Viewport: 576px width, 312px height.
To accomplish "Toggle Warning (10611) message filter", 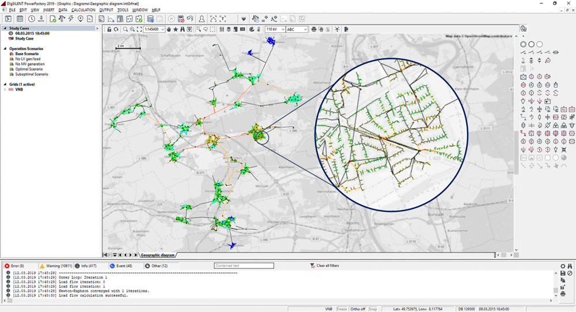I will point(56,266).
